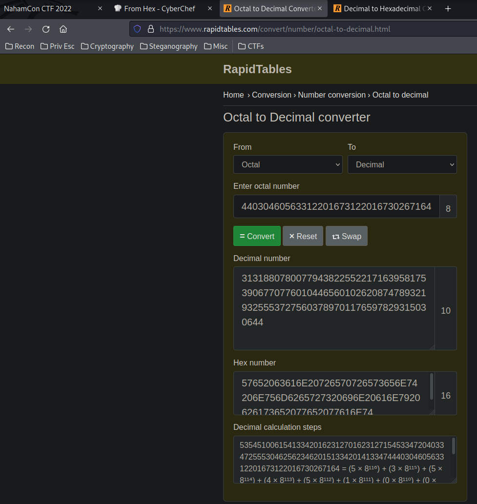Click the Enter octal number field
This screenshot has height=504, width=477.
(x=336, y=206)
